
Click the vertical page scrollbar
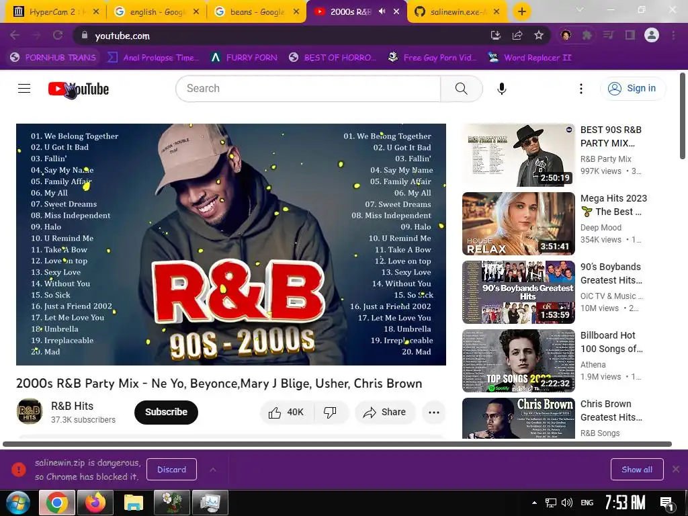coord(683,116)
